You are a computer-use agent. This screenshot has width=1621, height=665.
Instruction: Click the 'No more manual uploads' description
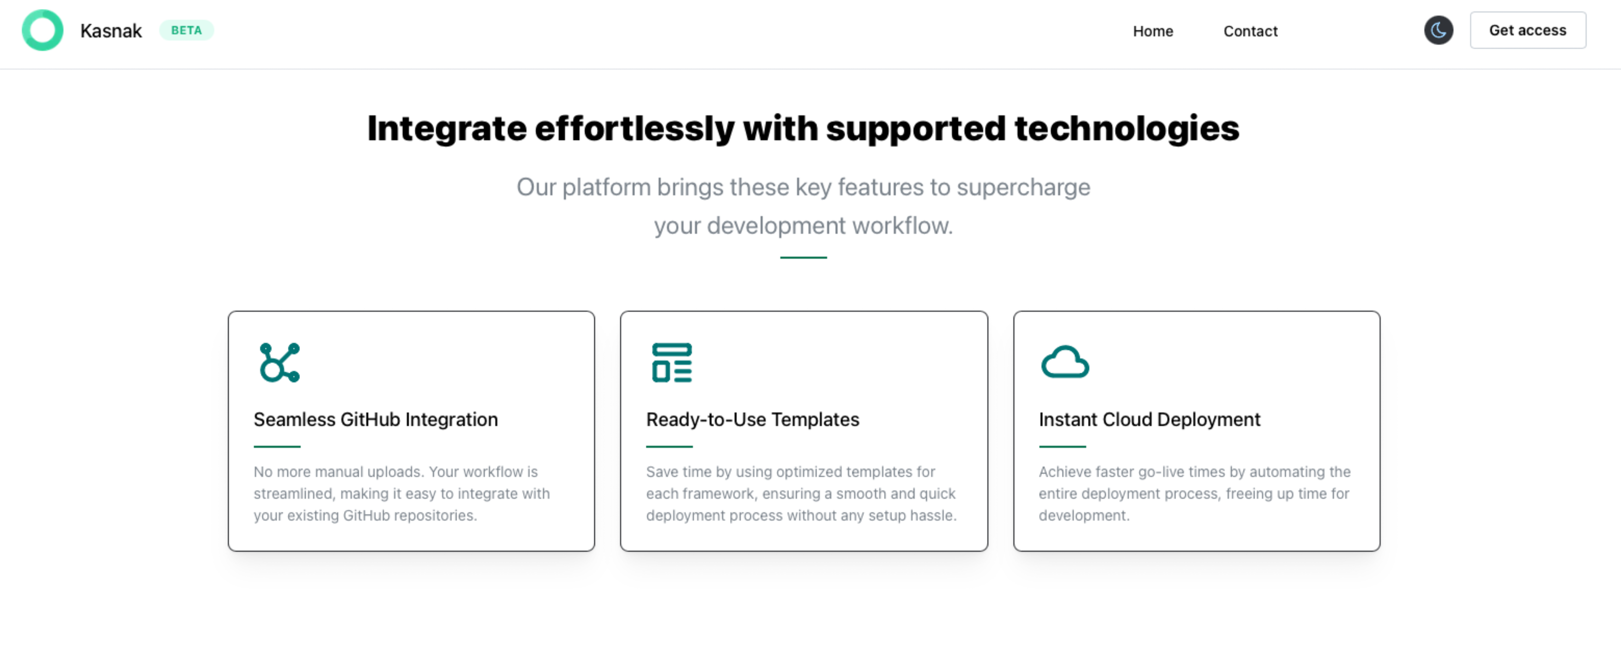[402, 494]
